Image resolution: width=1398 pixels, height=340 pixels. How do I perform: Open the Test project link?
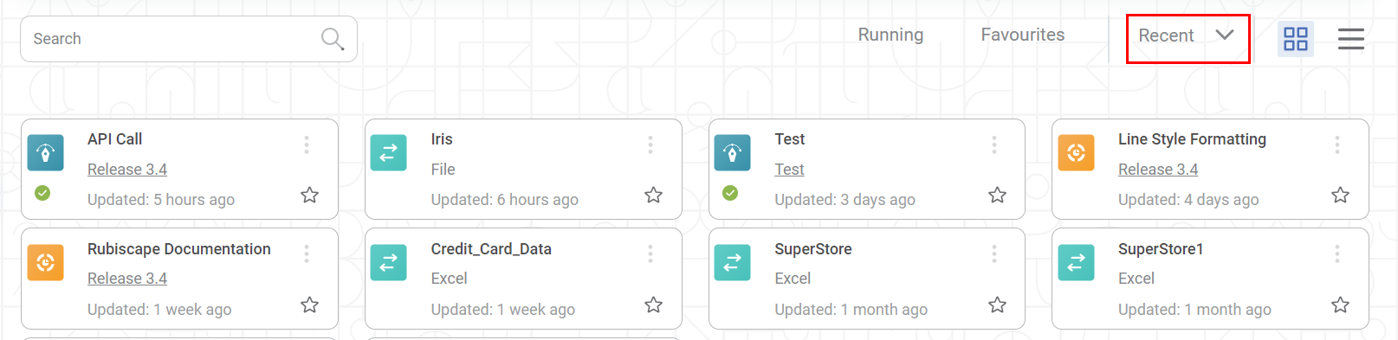click(789, 170)
